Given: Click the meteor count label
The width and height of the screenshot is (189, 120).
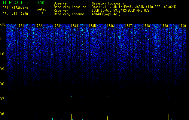Looking at the screenshot, I should pos(43,9).
